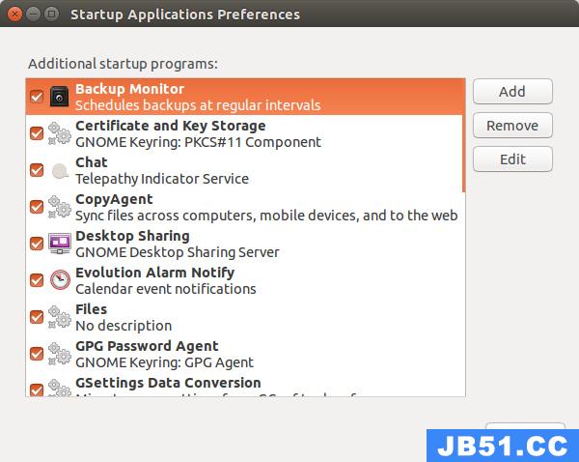
Task: Close the Startup Applications Preferences window
Action: pyautogui.click(x=14, y=14)
